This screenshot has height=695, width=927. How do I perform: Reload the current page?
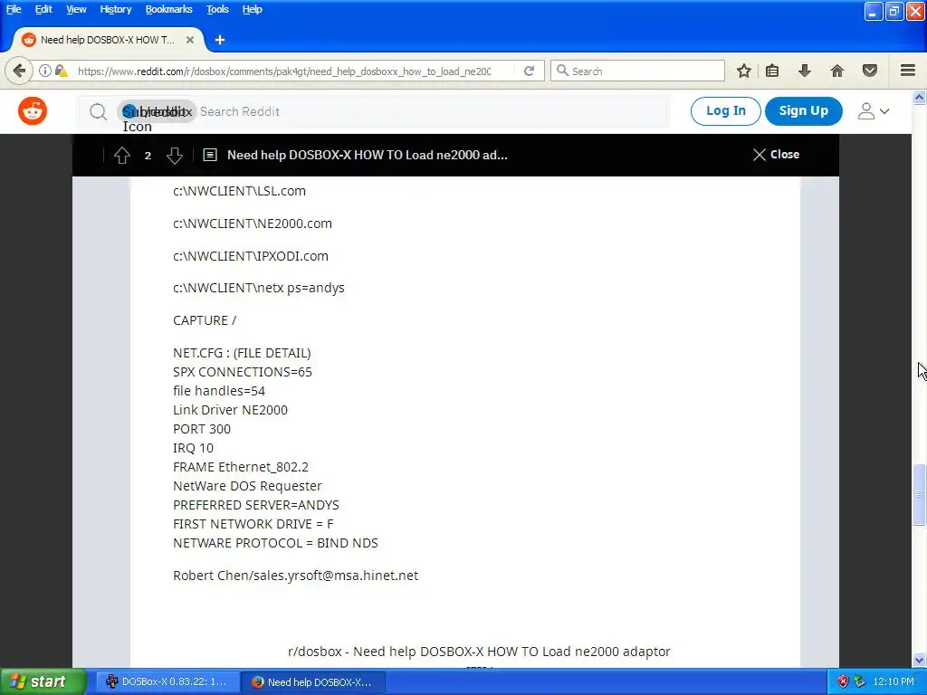[x=529, y=71]
